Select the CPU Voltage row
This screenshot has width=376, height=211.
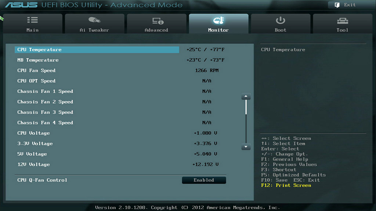[121, 133]
